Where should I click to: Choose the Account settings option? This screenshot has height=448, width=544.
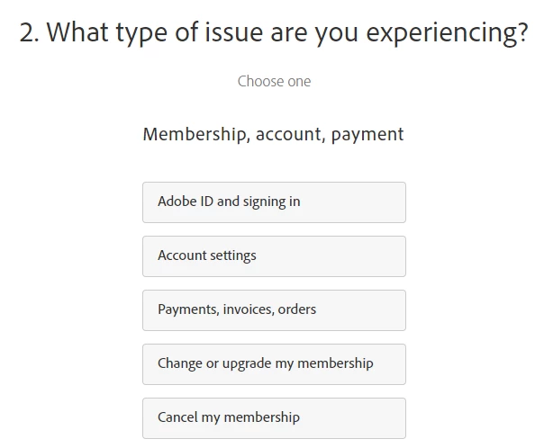click(274, 255)
